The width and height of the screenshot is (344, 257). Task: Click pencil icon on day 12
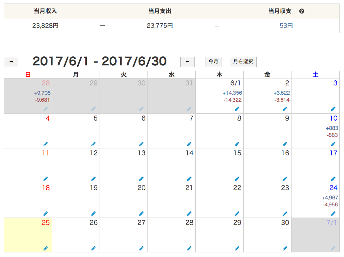click(93, 179)
